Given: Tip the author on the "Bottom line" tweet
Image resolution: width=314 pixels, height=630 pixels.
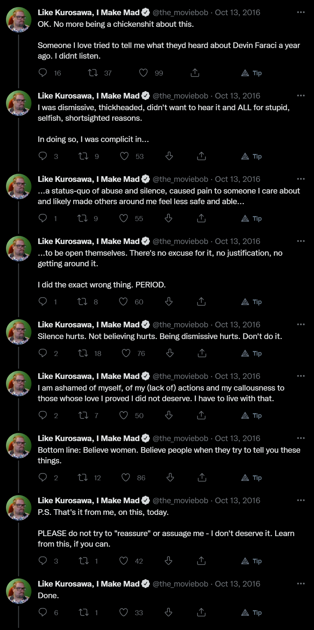Looking at the screenshot, I should coord(251,477).
